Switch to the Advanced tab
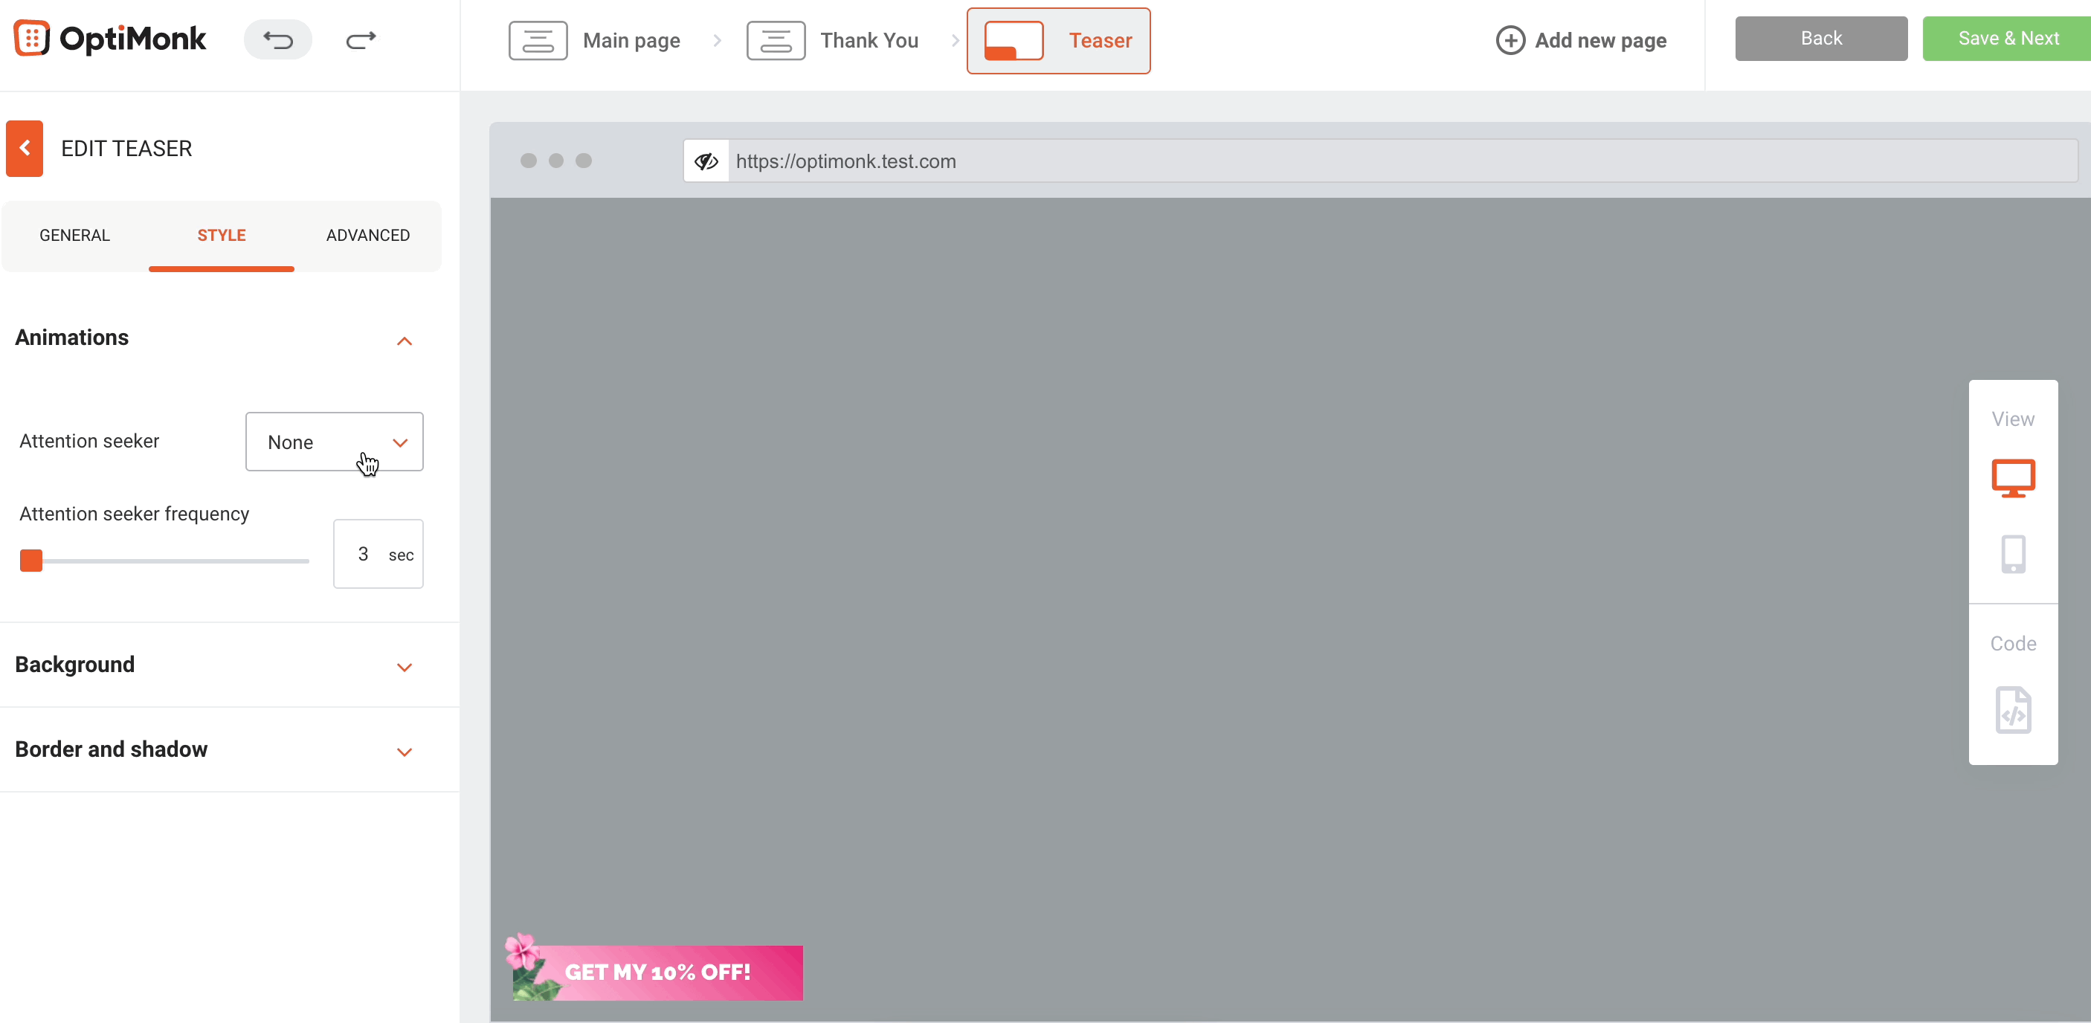This screenshot has width=2091, height=1023. click(368, 235)
